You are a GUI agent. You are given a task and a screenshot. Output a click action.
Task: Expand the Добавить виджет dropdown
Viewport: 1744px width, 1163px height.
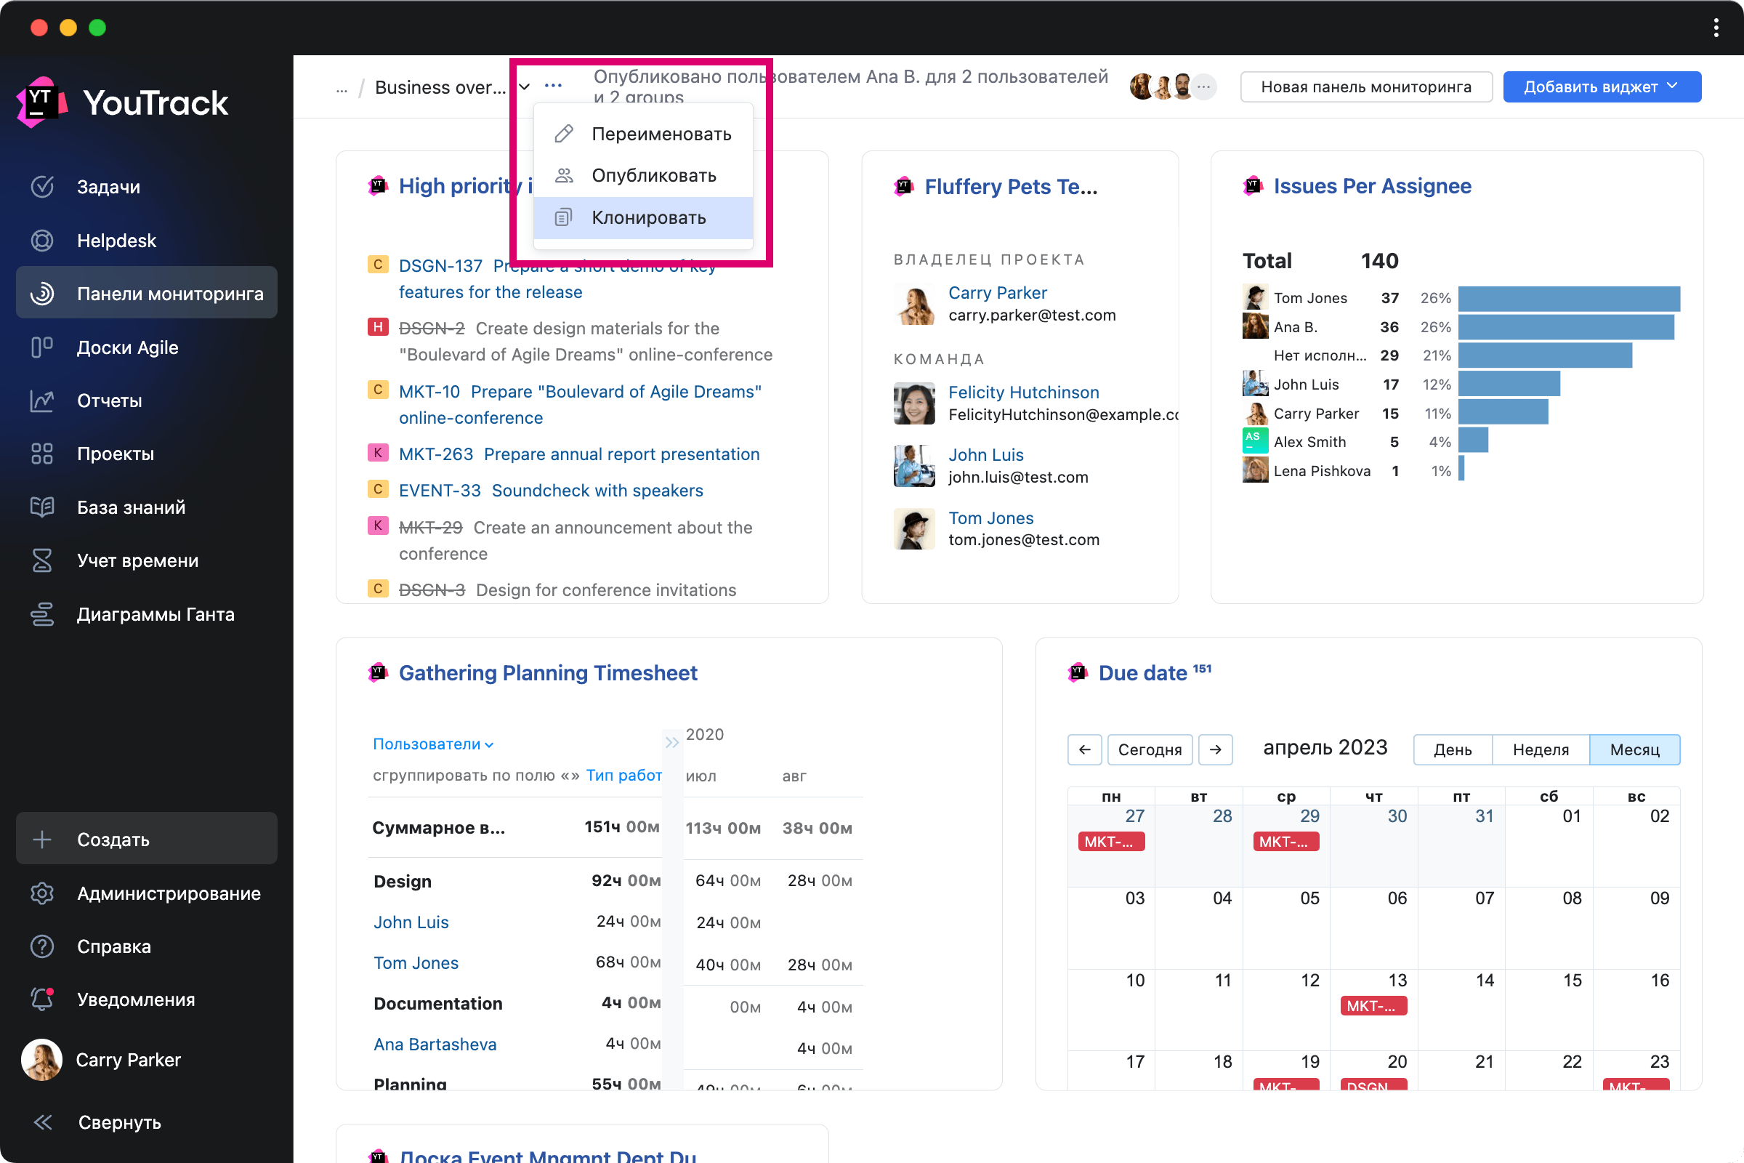click(1601, 86)
